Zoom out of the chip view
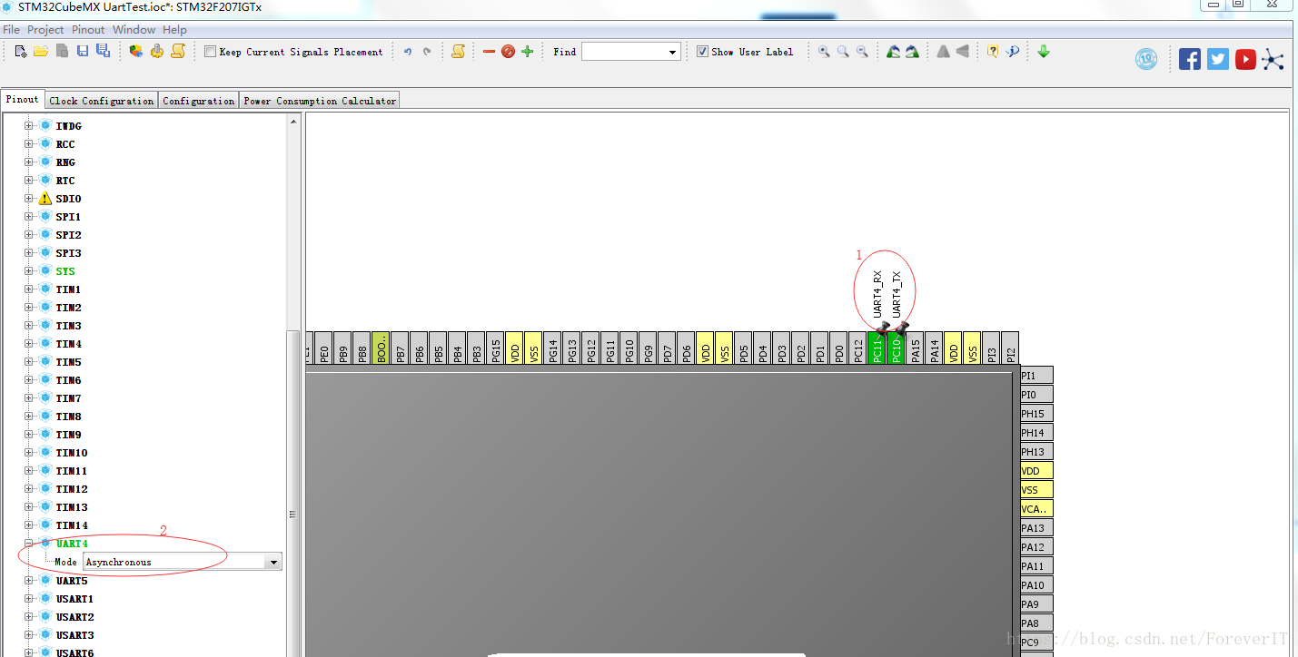 [862, 52]
